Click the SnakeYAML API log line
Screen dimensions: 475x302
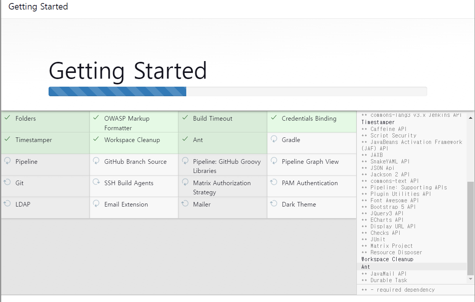[386, 161]
